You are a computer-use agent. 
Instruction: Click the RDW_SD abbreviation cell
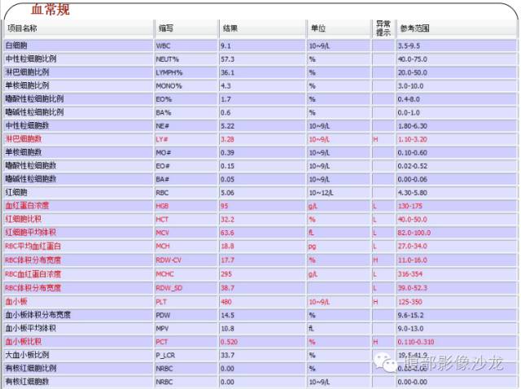tap(169, 288)
